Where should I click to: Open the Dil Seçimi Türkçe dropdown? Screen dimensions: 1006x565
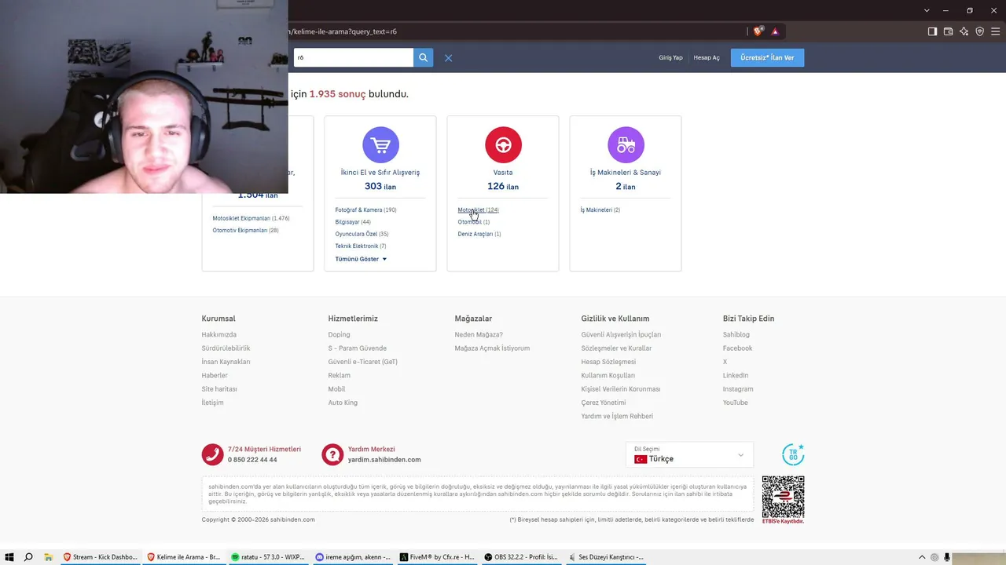coord(689,454)
